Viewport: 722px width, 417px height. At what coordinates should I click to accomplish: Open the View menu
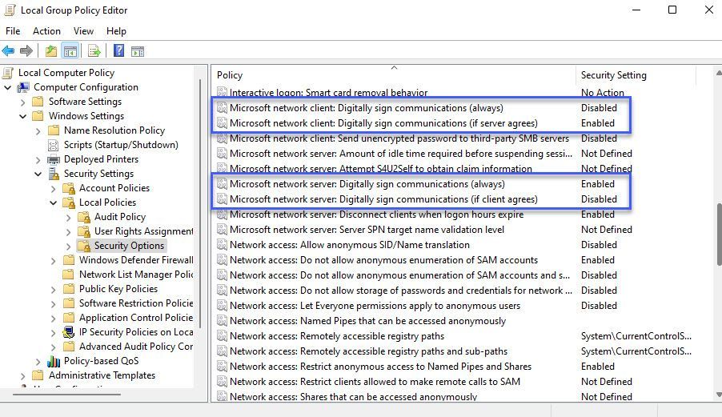(x=83, y=31)
